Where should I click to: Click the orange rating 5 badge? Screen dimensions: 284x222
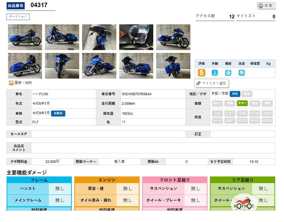(201, 73)
